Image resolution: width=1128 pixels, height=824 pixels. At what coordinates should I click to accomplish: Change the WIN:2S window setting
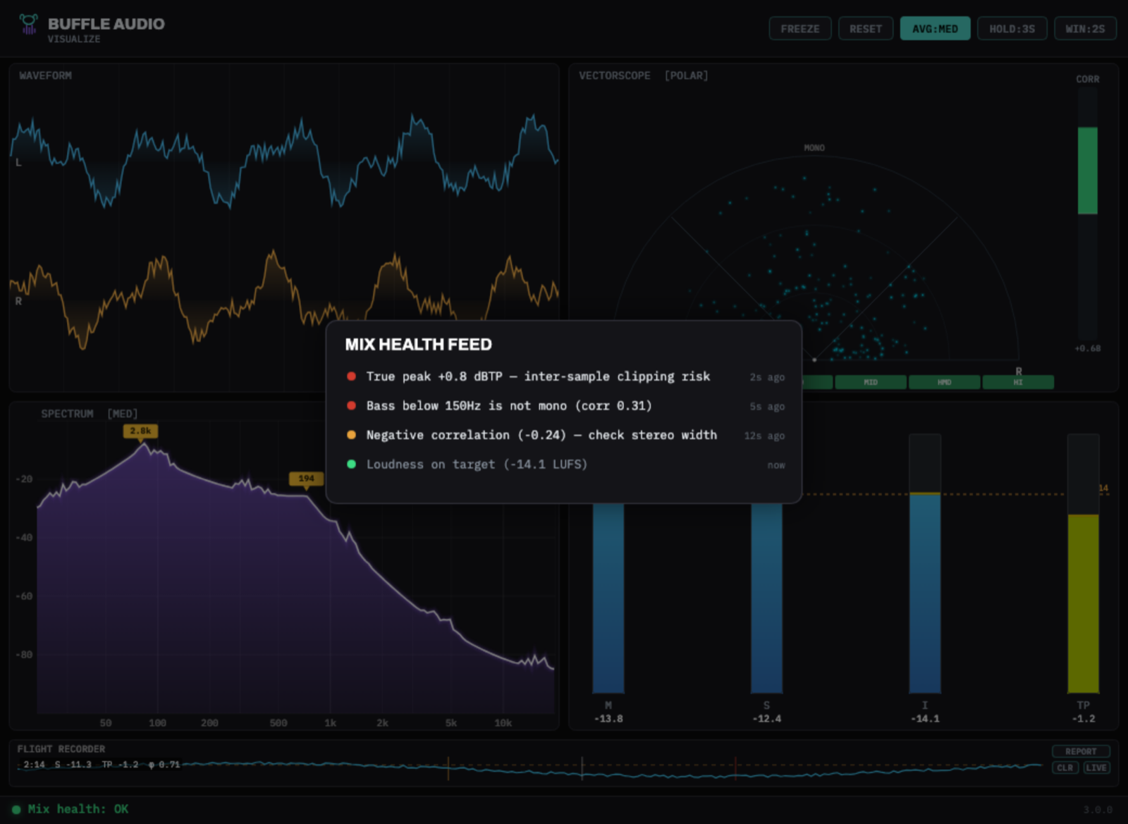(1085, 29)
